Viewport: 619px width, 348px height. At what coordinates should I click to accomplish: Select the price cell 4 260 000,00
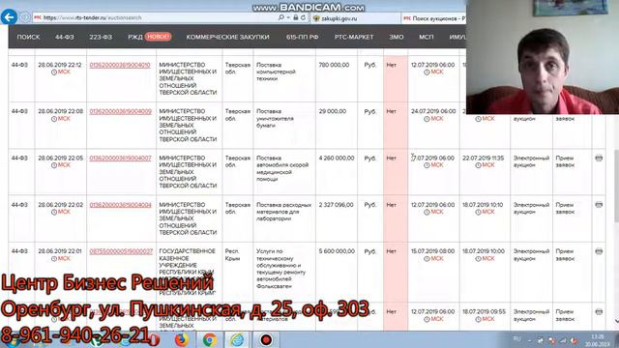[337, 159]
